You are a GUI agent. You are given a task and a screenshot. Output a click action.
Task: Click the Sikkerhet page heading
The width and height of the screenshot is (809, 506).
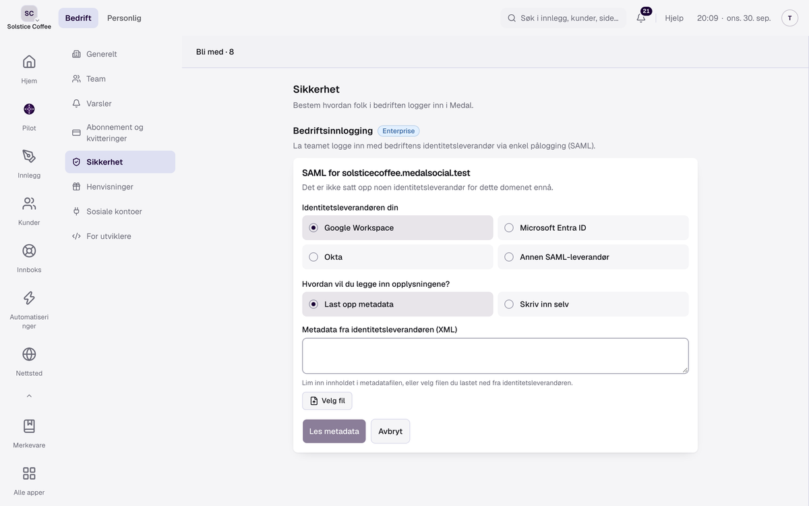[x=316, y=89]
